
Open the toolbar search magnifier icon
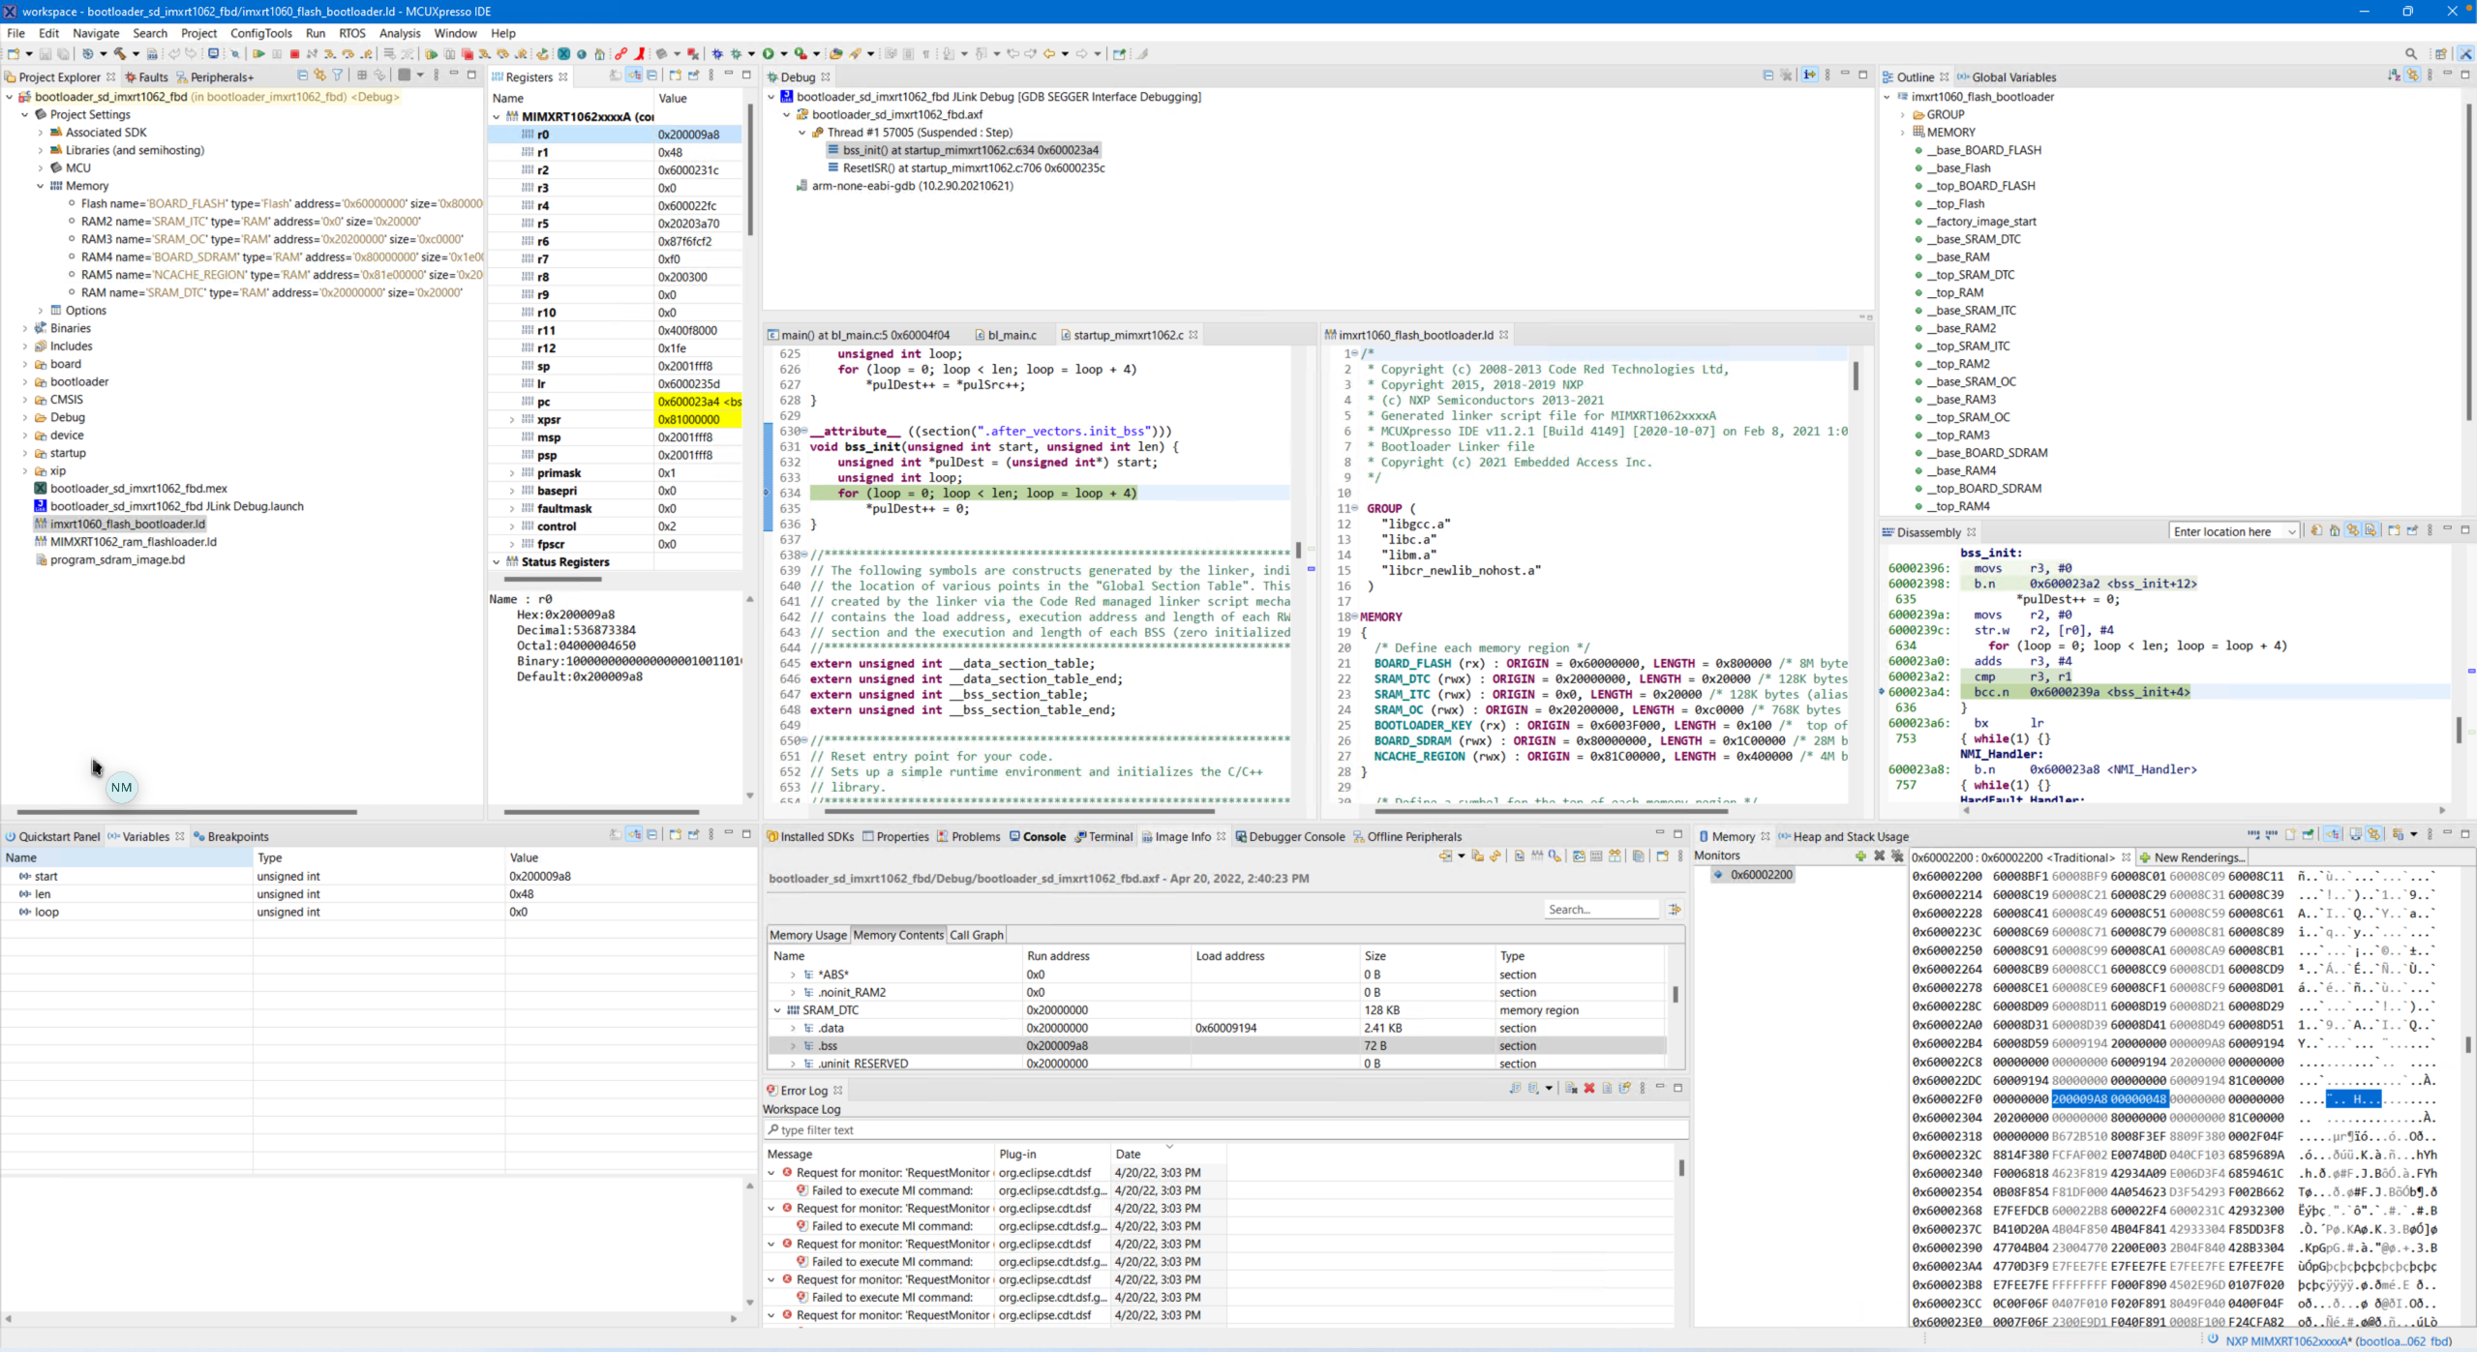coord(2411,54)
